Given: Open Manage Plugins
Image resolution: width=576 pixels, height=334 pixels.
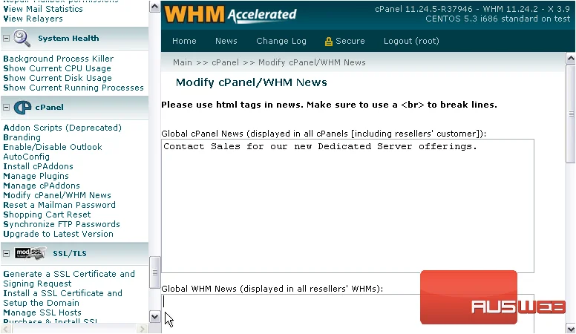Looking at the screenshot, I should point(36,176).
